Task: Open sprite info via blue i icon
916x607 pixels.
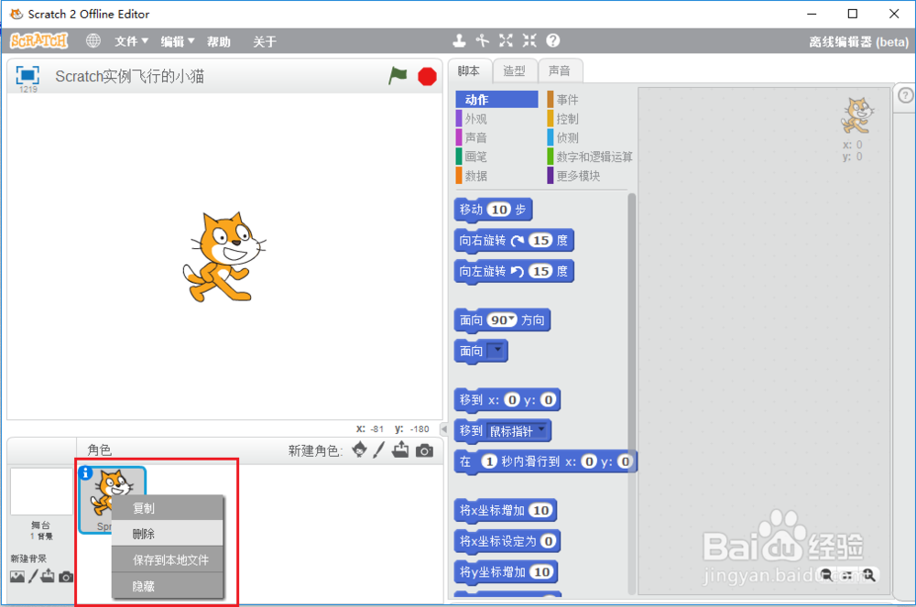Action: [x=86, y=472]
